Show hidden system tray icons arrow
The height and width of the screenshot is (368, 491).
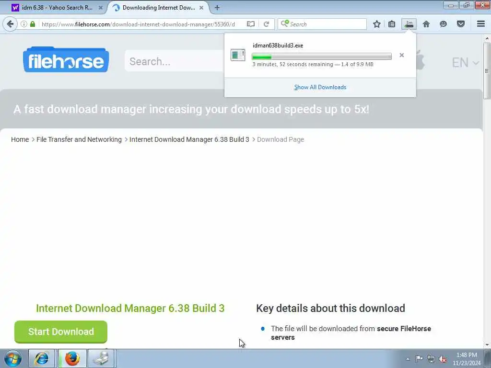coord(408,359)
